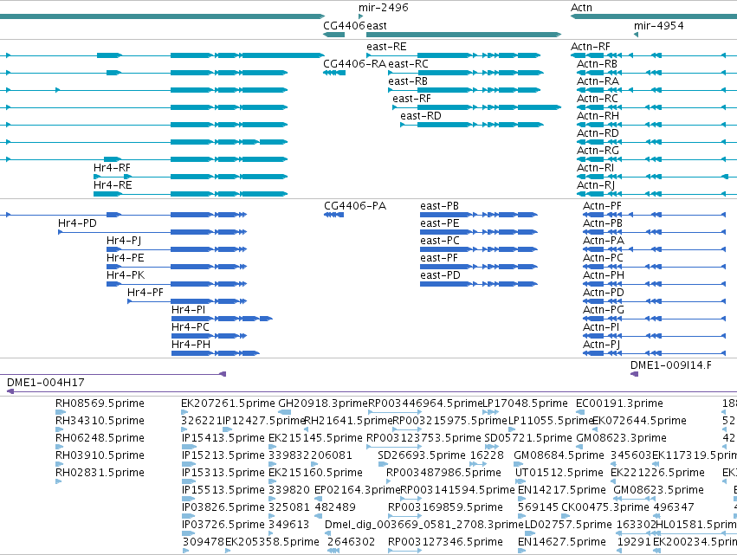
Task: Select the Actn-PG coding feature
Action: click(604, 311)
